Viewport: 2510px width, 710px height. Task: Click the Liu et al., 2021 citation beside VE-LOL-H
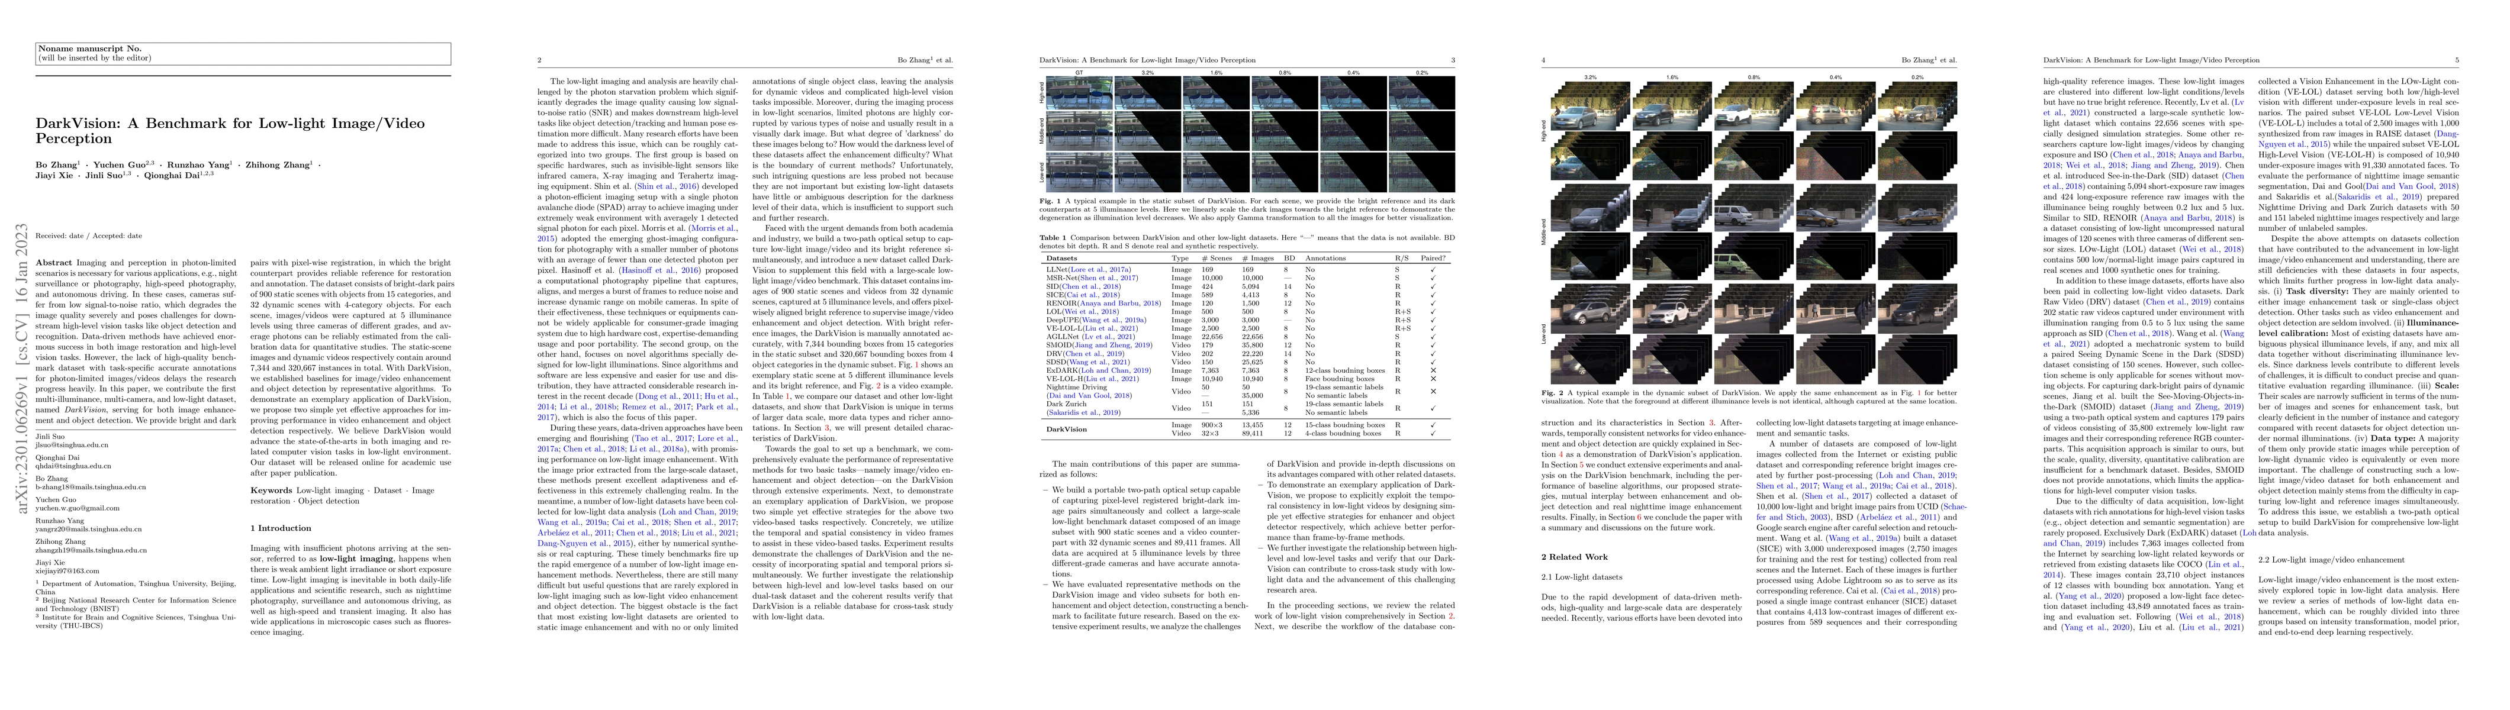1112,379
